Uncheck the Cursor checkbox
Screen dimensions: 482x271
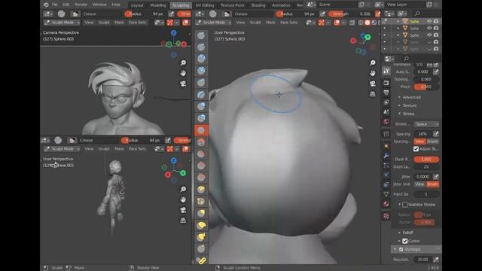pyautogui.click(x=405, y=241)
